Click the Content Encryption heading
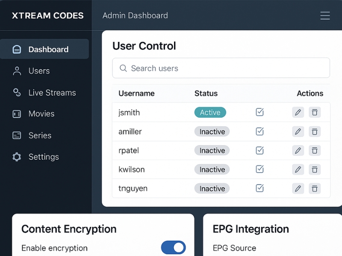 69,229
